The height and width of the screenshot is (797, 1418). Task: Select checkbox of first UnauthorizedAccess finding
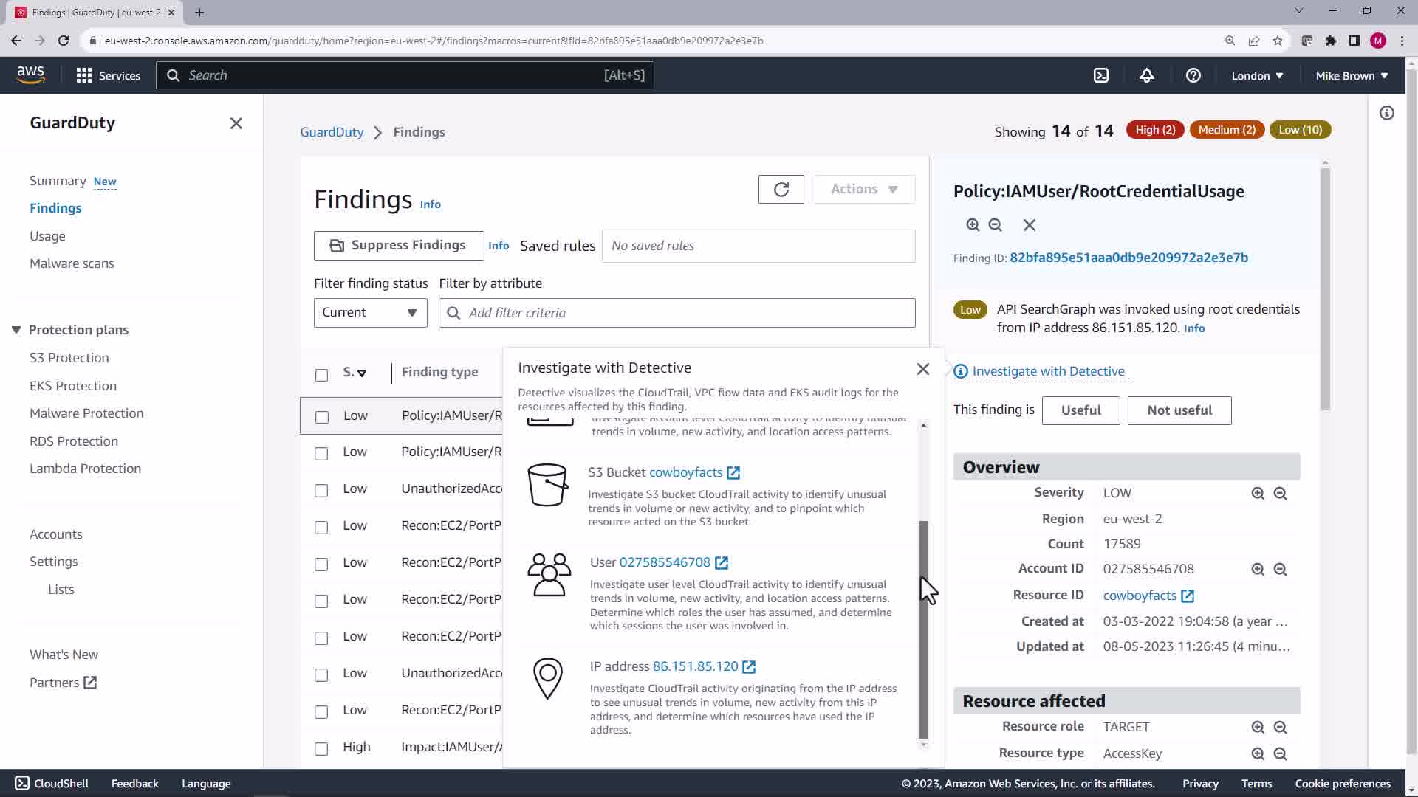pos(321,490)
